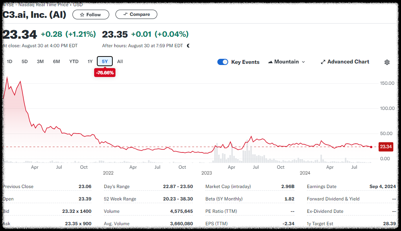The width and height of the screenshot is (401, 231).
Task: Select the 1D time range
Action: tap(9, 62)
